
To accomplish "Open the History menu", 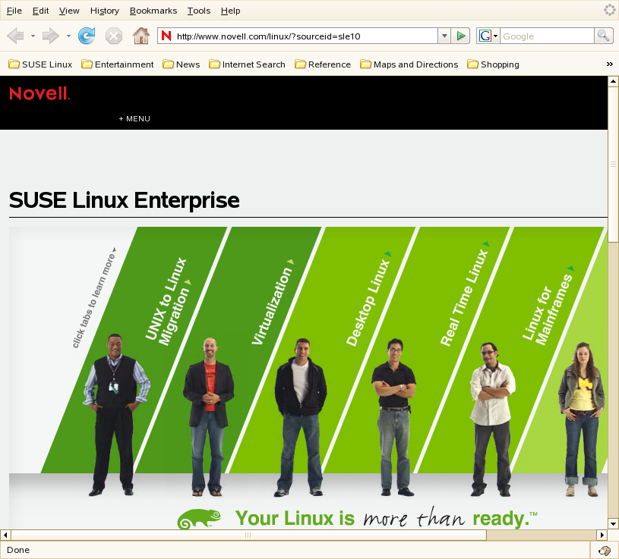I will pos(105,11).
